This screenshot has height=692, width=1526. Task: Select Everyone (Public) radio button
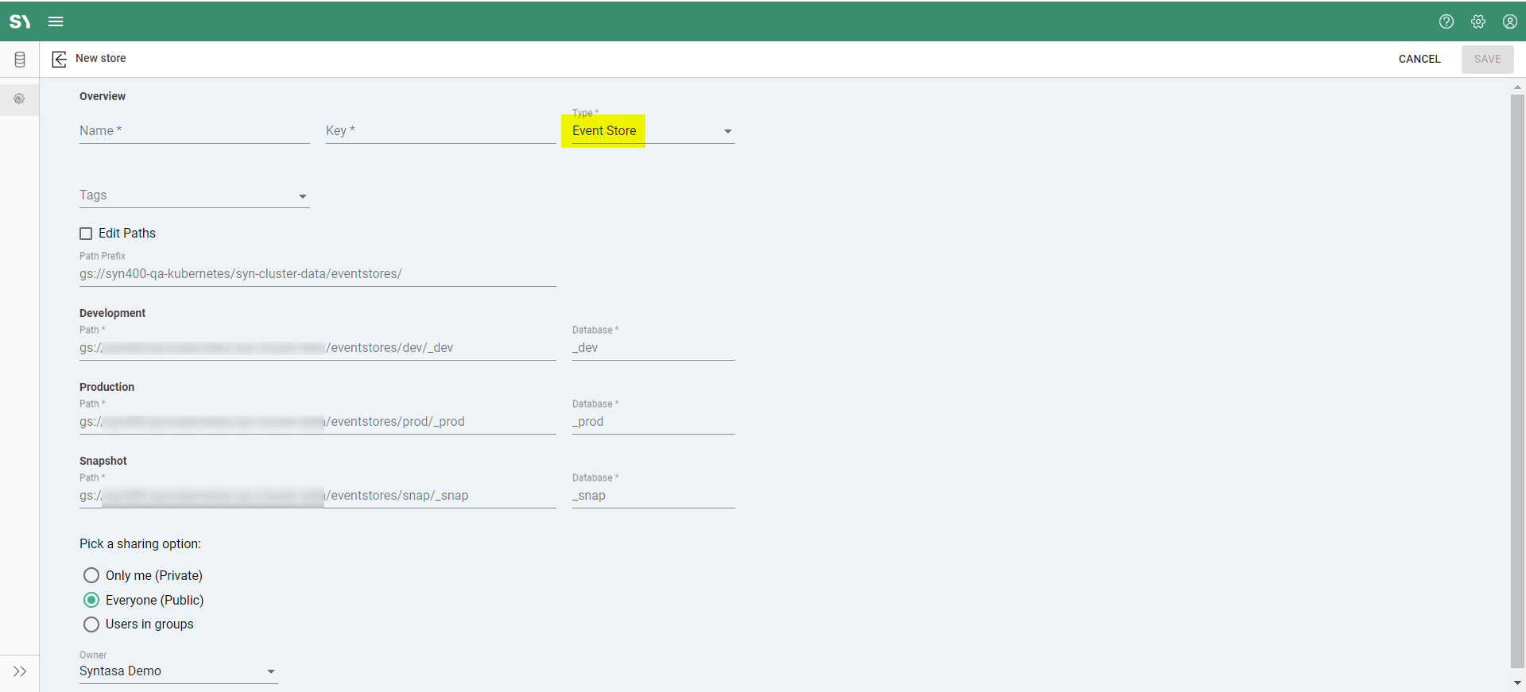click(91, 600)
